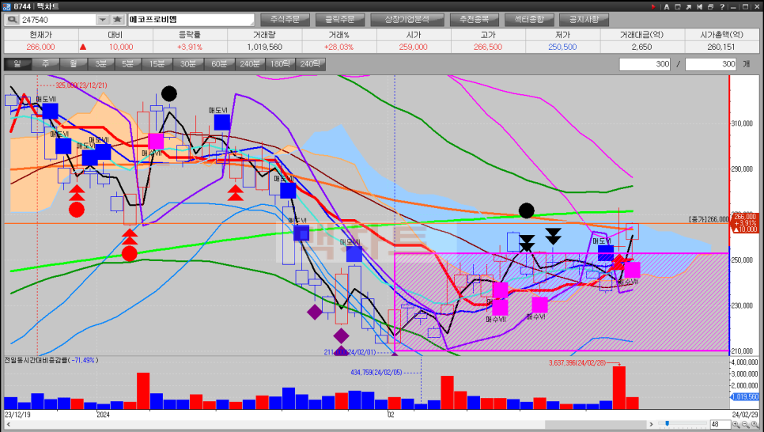Click the red play arrow in the title bar

point(653,7)
